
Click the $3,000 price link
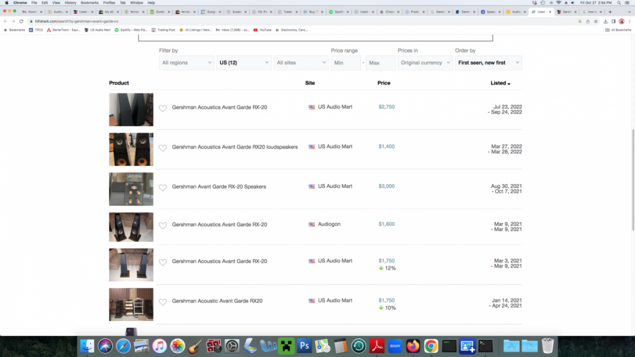click(386, 186)
